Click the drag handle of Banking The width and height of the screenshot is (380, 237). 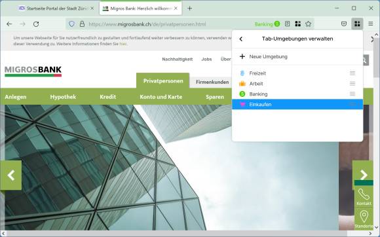coord(352,94)
